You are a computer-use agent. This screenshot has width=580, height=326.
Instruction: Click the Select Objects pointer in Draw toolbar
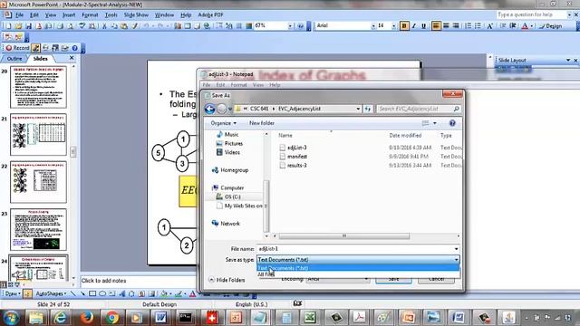click(x=27, y=293)
